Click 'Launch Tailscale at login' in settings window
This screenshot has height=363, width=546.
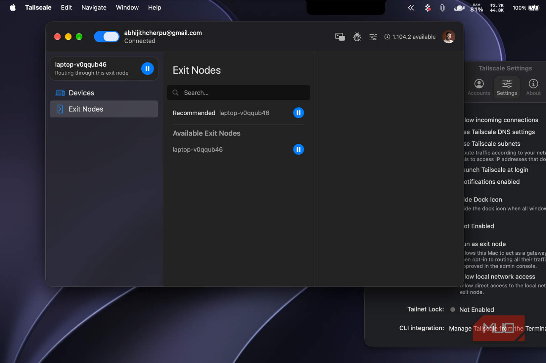[496, 170]
